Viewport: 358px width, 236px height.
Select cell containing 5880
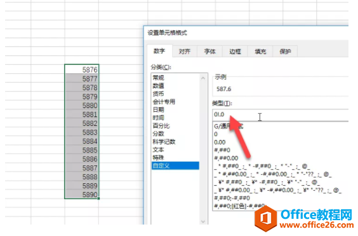click(x=82, y=106)
